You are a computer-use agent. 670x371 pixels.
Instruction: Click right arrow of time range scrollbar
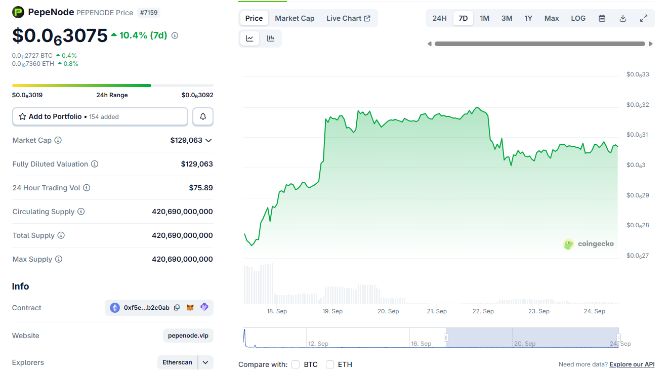point(651,44)
